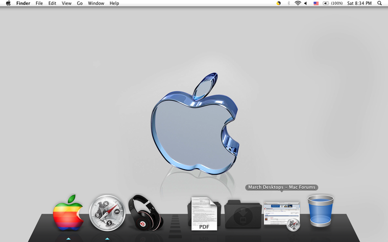
Task: Open the Wi-Fi status menu
Action: 298,3
